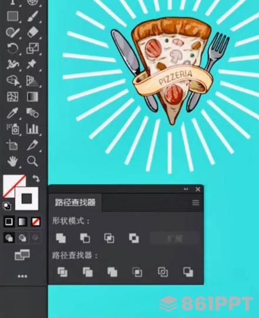Select the Rectangle tool
Viewport: 259px width, 318px height.
pyautogui.click(x=13, y=16)
